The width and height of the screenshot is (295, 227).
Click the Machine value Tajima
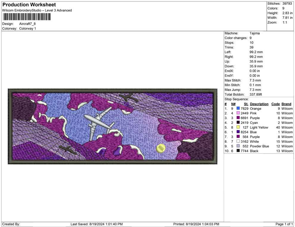254,33
